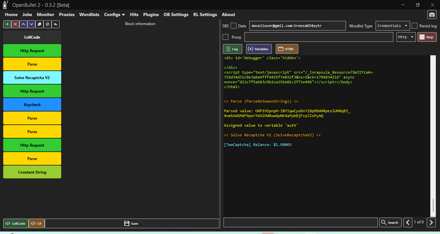
Task: Enable the SBS checkbox
Action: (234, 26)
